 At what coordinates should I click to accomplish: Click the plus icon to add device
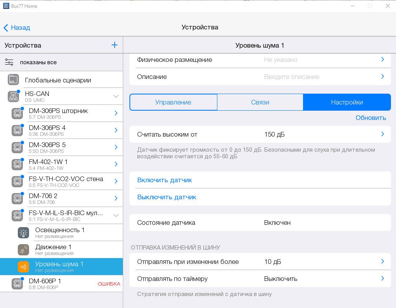tap(114, 45)
